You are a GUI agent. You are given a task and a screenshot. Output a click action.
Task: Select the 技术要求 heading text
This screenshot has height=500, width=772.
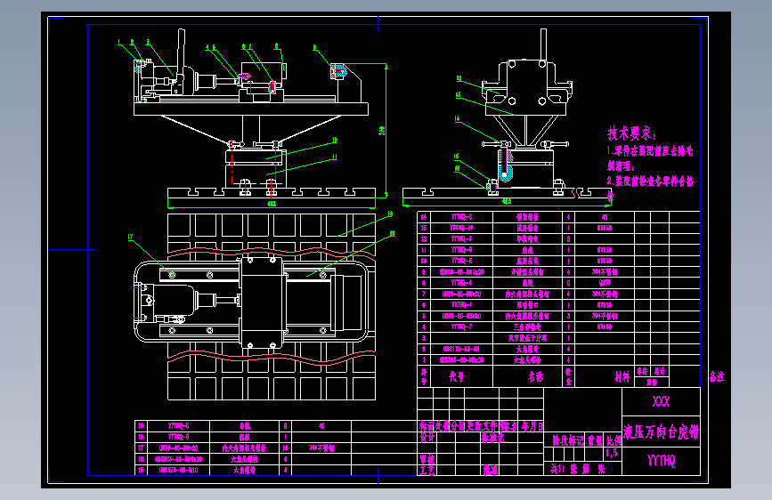[631, 133]
